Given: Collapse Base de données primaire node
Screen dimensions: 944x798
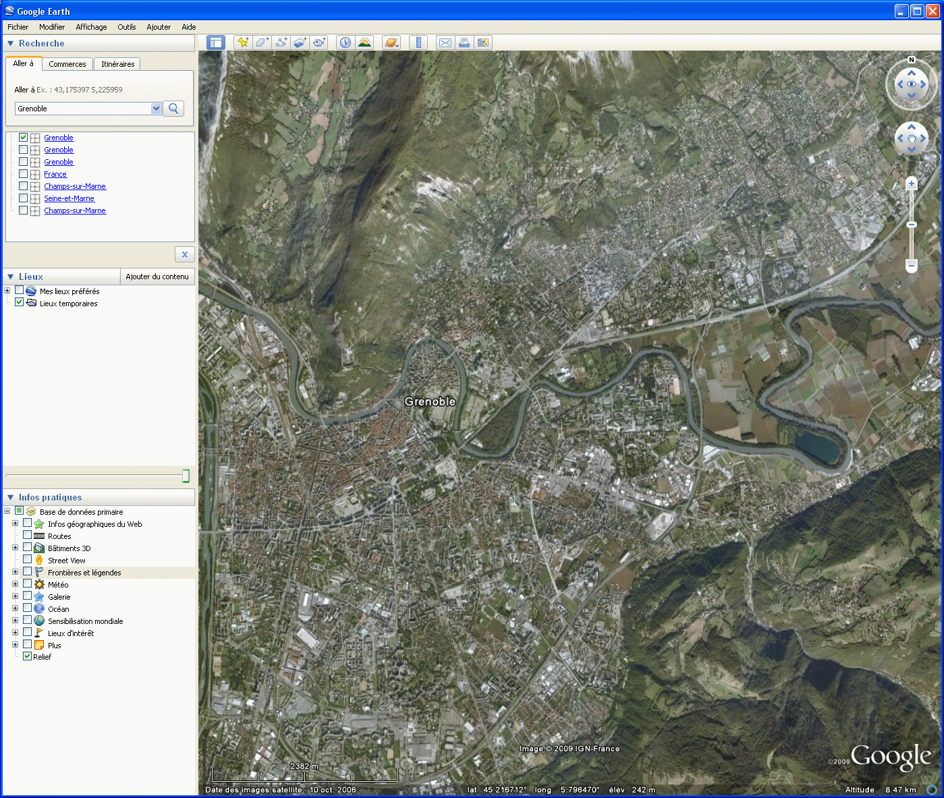Looking at the screenshot, I should (x=7, y=511).
